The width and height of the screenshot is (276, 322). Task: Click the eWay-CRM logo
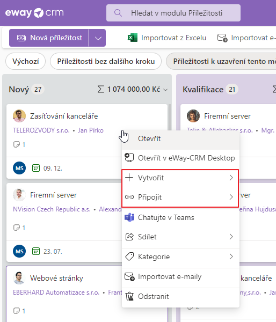click(34, 13)
